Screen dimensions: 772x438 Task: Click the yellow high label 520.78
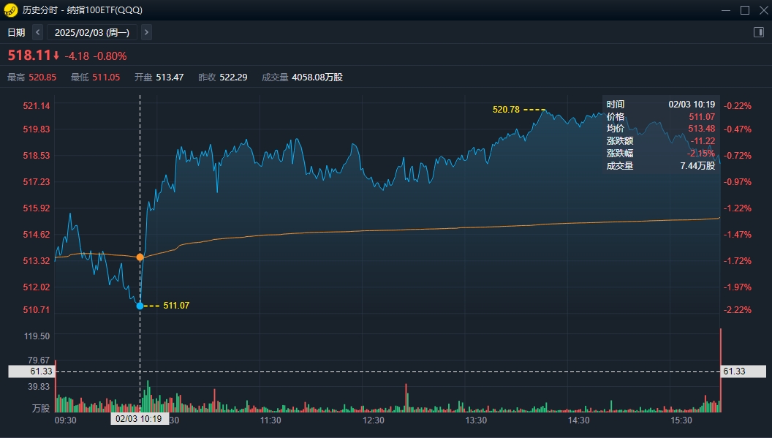point(506,110)
